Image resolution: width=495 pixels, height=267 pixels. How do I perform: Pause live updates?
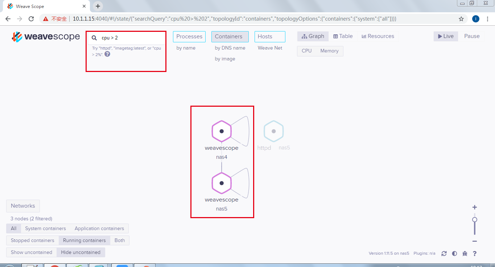pos(472,36)
